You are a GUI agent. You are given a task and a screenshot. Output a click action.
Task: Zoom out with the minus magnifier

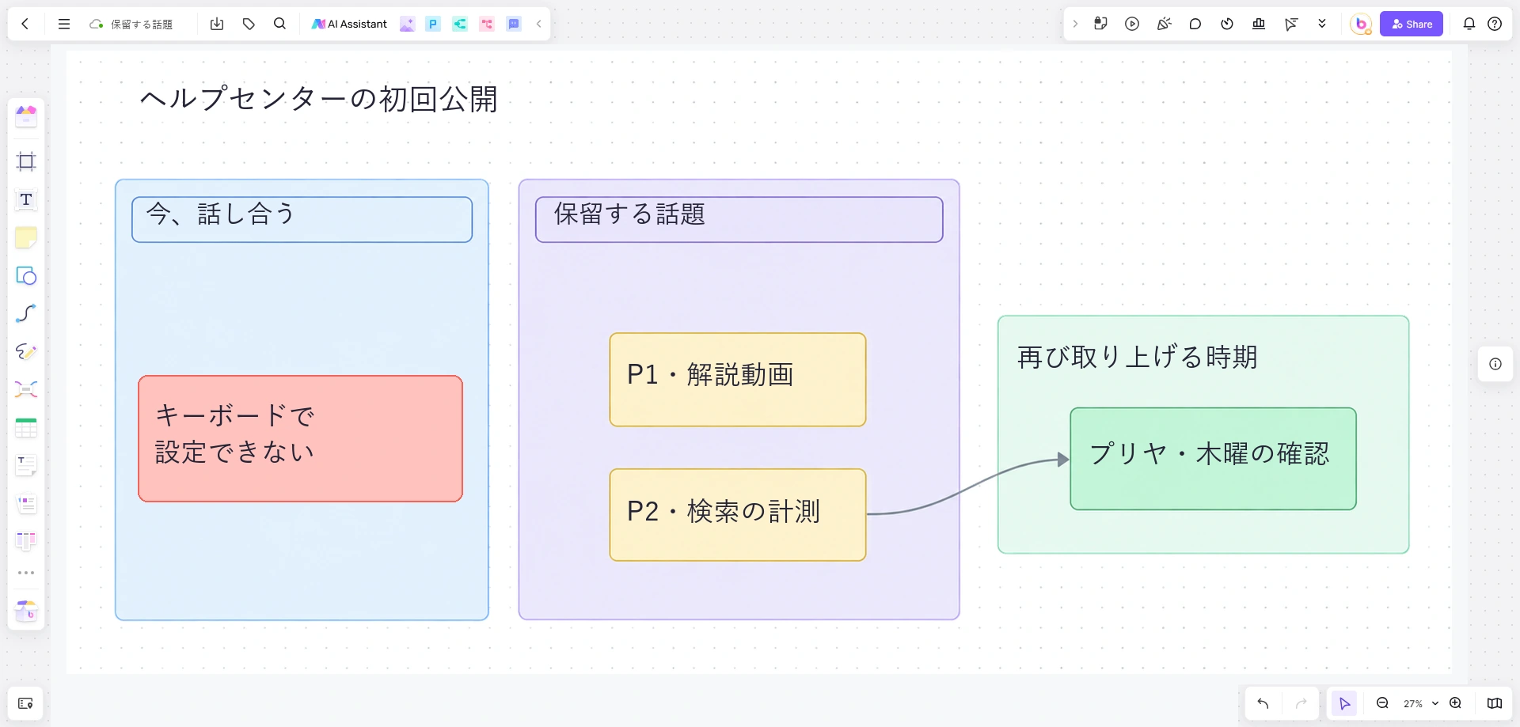1382,703
